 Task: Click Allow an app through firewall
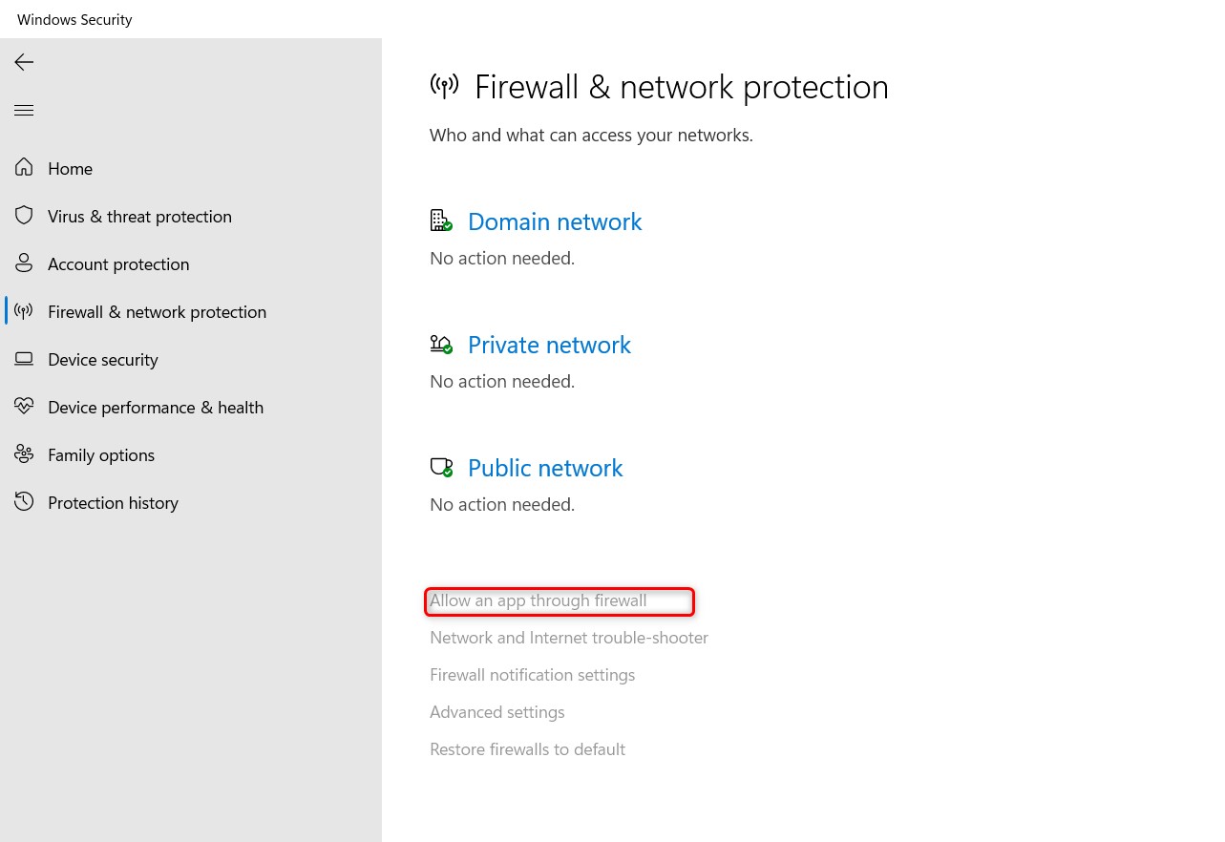coord(538,600)
